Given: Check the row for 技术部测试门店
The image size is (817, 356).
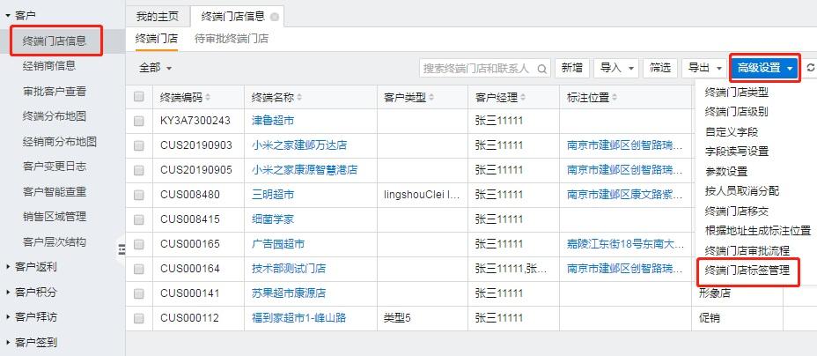Looking at the screenshot, I should [138, 269].
